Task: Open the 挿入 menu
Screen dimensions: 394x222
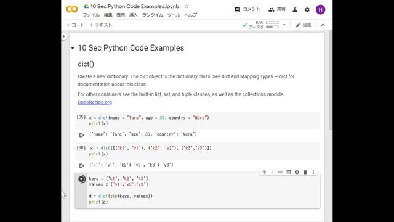Action: 134,15
